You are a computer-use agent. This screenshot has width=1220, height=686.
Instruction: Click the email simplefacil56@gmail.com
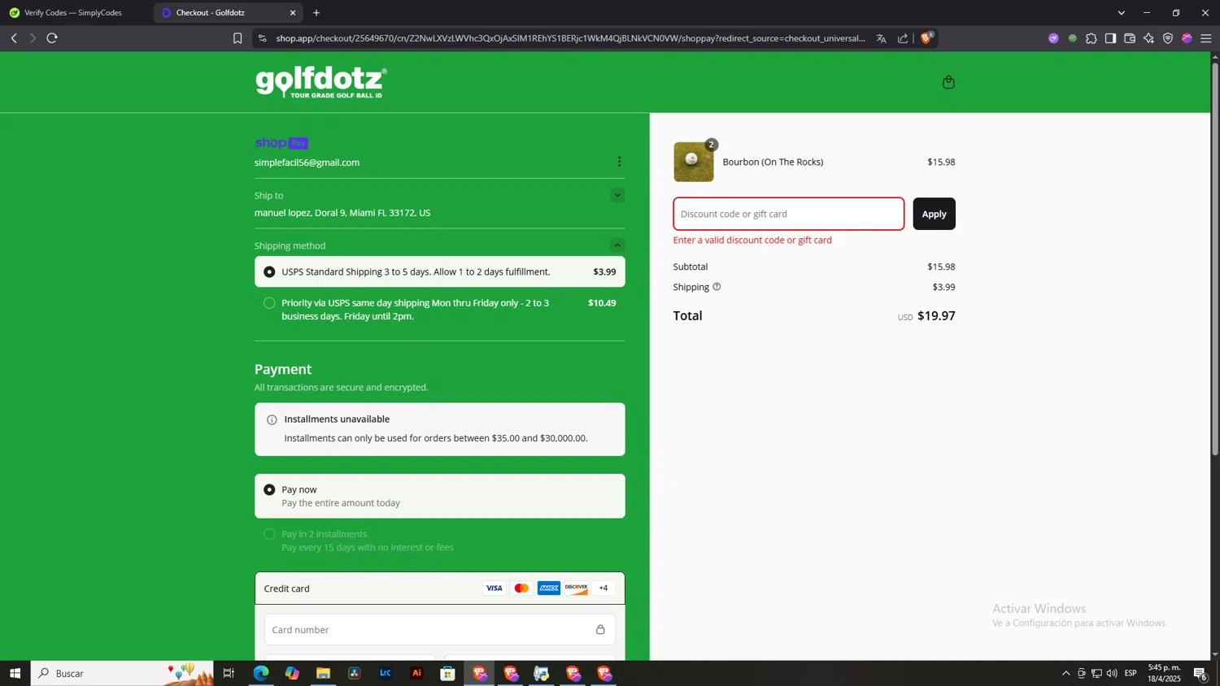307,163
